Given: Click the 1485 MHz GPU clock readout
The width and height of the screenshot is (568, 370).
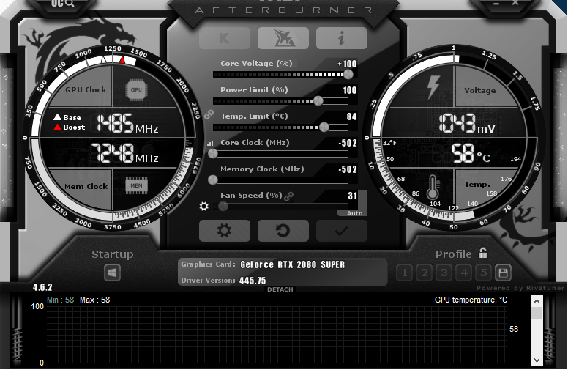Looking at the screenshot, I should click(x=127, y=123).
